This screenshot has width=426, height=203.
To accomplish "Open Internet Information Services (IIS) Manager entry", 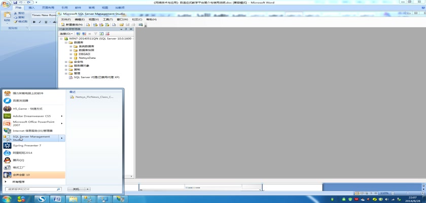I will [x=34, y=131].
